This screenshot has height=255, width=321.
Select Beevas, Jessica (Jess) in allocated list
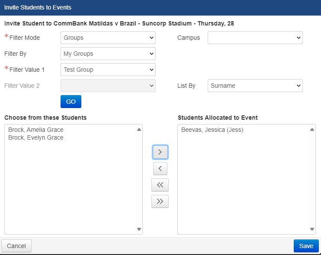point(212,130)
